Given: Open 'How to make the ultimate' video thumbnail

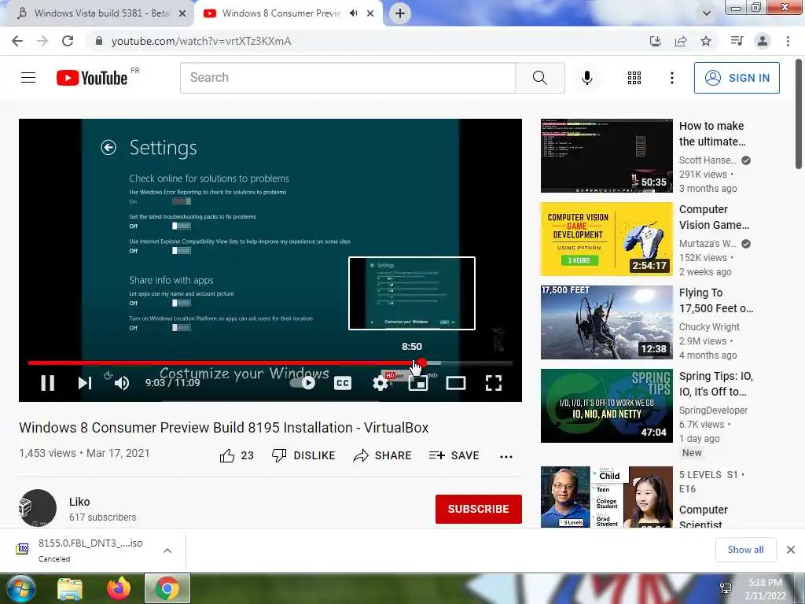Looking at the screenshot, I should click(x=606, y=156).
